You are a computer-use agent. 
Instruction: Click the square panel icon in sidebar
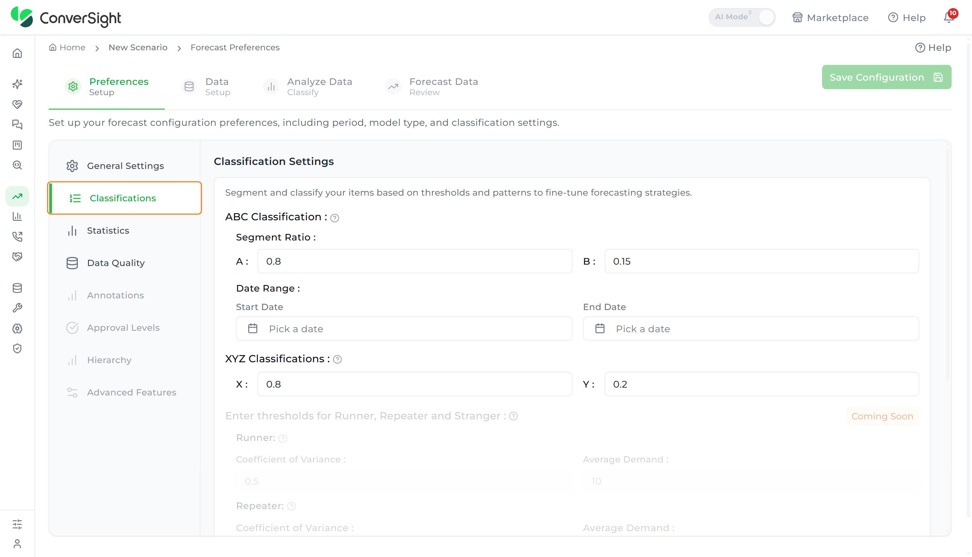[x=17, y=145]
